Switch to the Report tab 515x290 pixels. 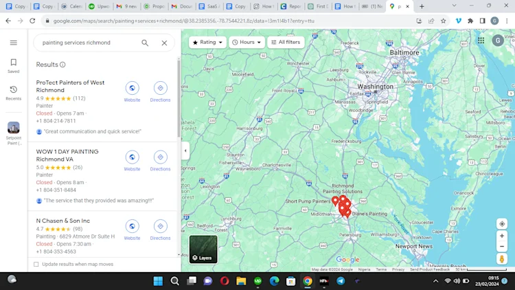tap(292, 6)
